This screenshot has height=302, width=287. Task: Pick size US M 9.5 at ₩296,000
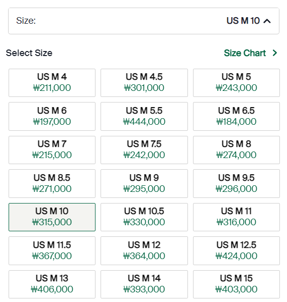pyautogui.click(x=236, y=183)
